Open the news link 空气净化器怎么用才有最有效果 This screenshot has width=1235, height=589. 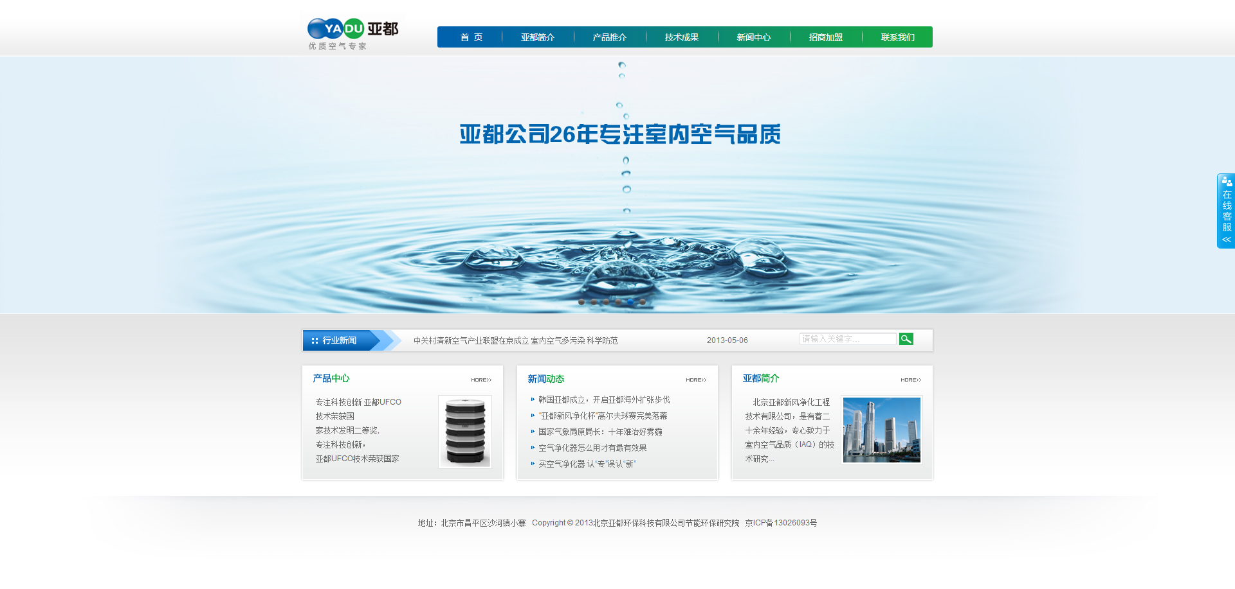592,448
